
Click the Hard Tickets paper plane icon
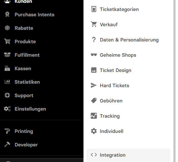point(94,85)
